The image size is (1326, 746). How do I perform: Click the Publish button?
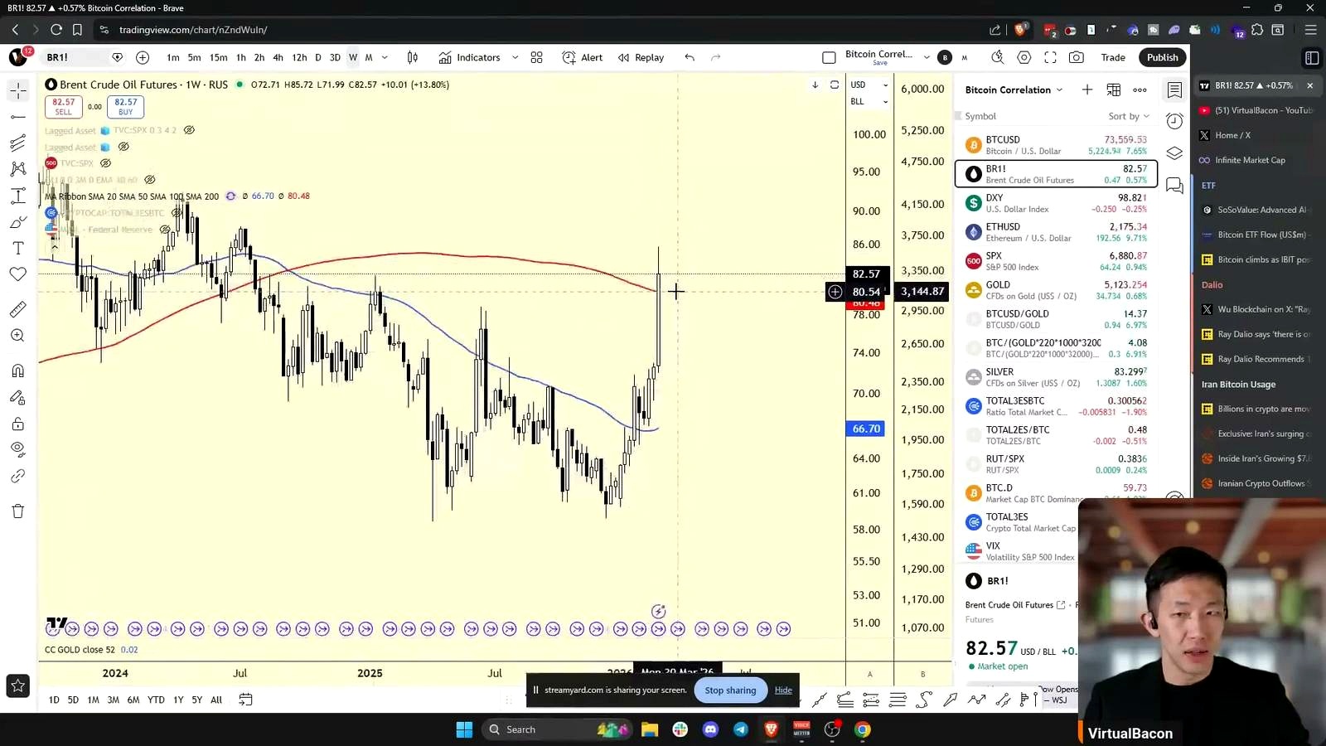[1163, 57]
